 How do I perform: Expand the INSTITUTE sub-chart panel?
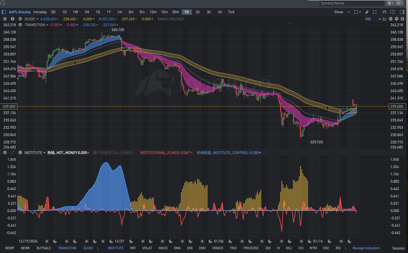pos(13,153)
